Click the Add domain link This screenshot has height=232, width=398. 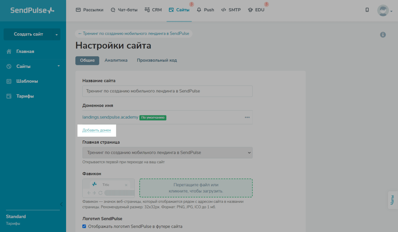click(97, 130)
